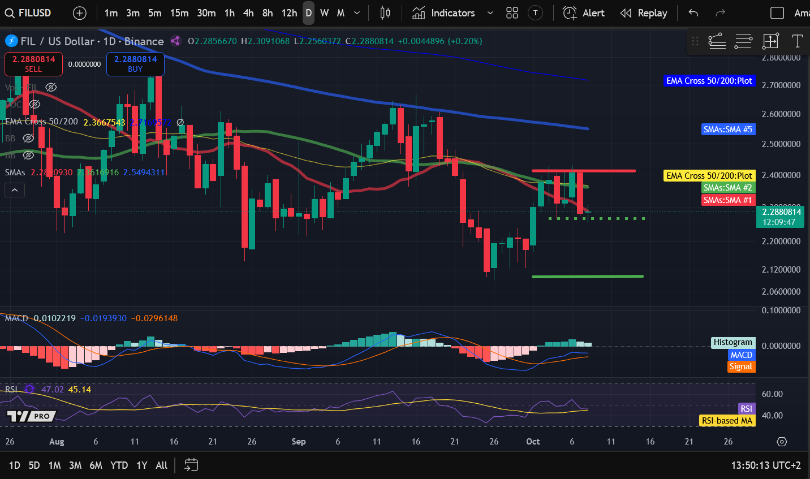Open the chart layout selector square icon

pos(777,13)
